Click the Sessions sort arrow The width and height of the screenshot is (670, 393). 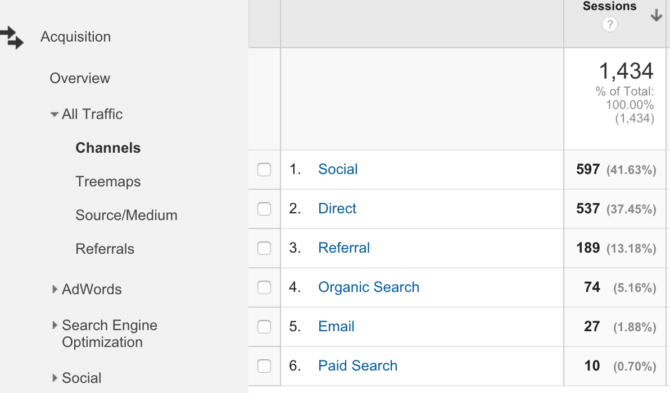656,16
